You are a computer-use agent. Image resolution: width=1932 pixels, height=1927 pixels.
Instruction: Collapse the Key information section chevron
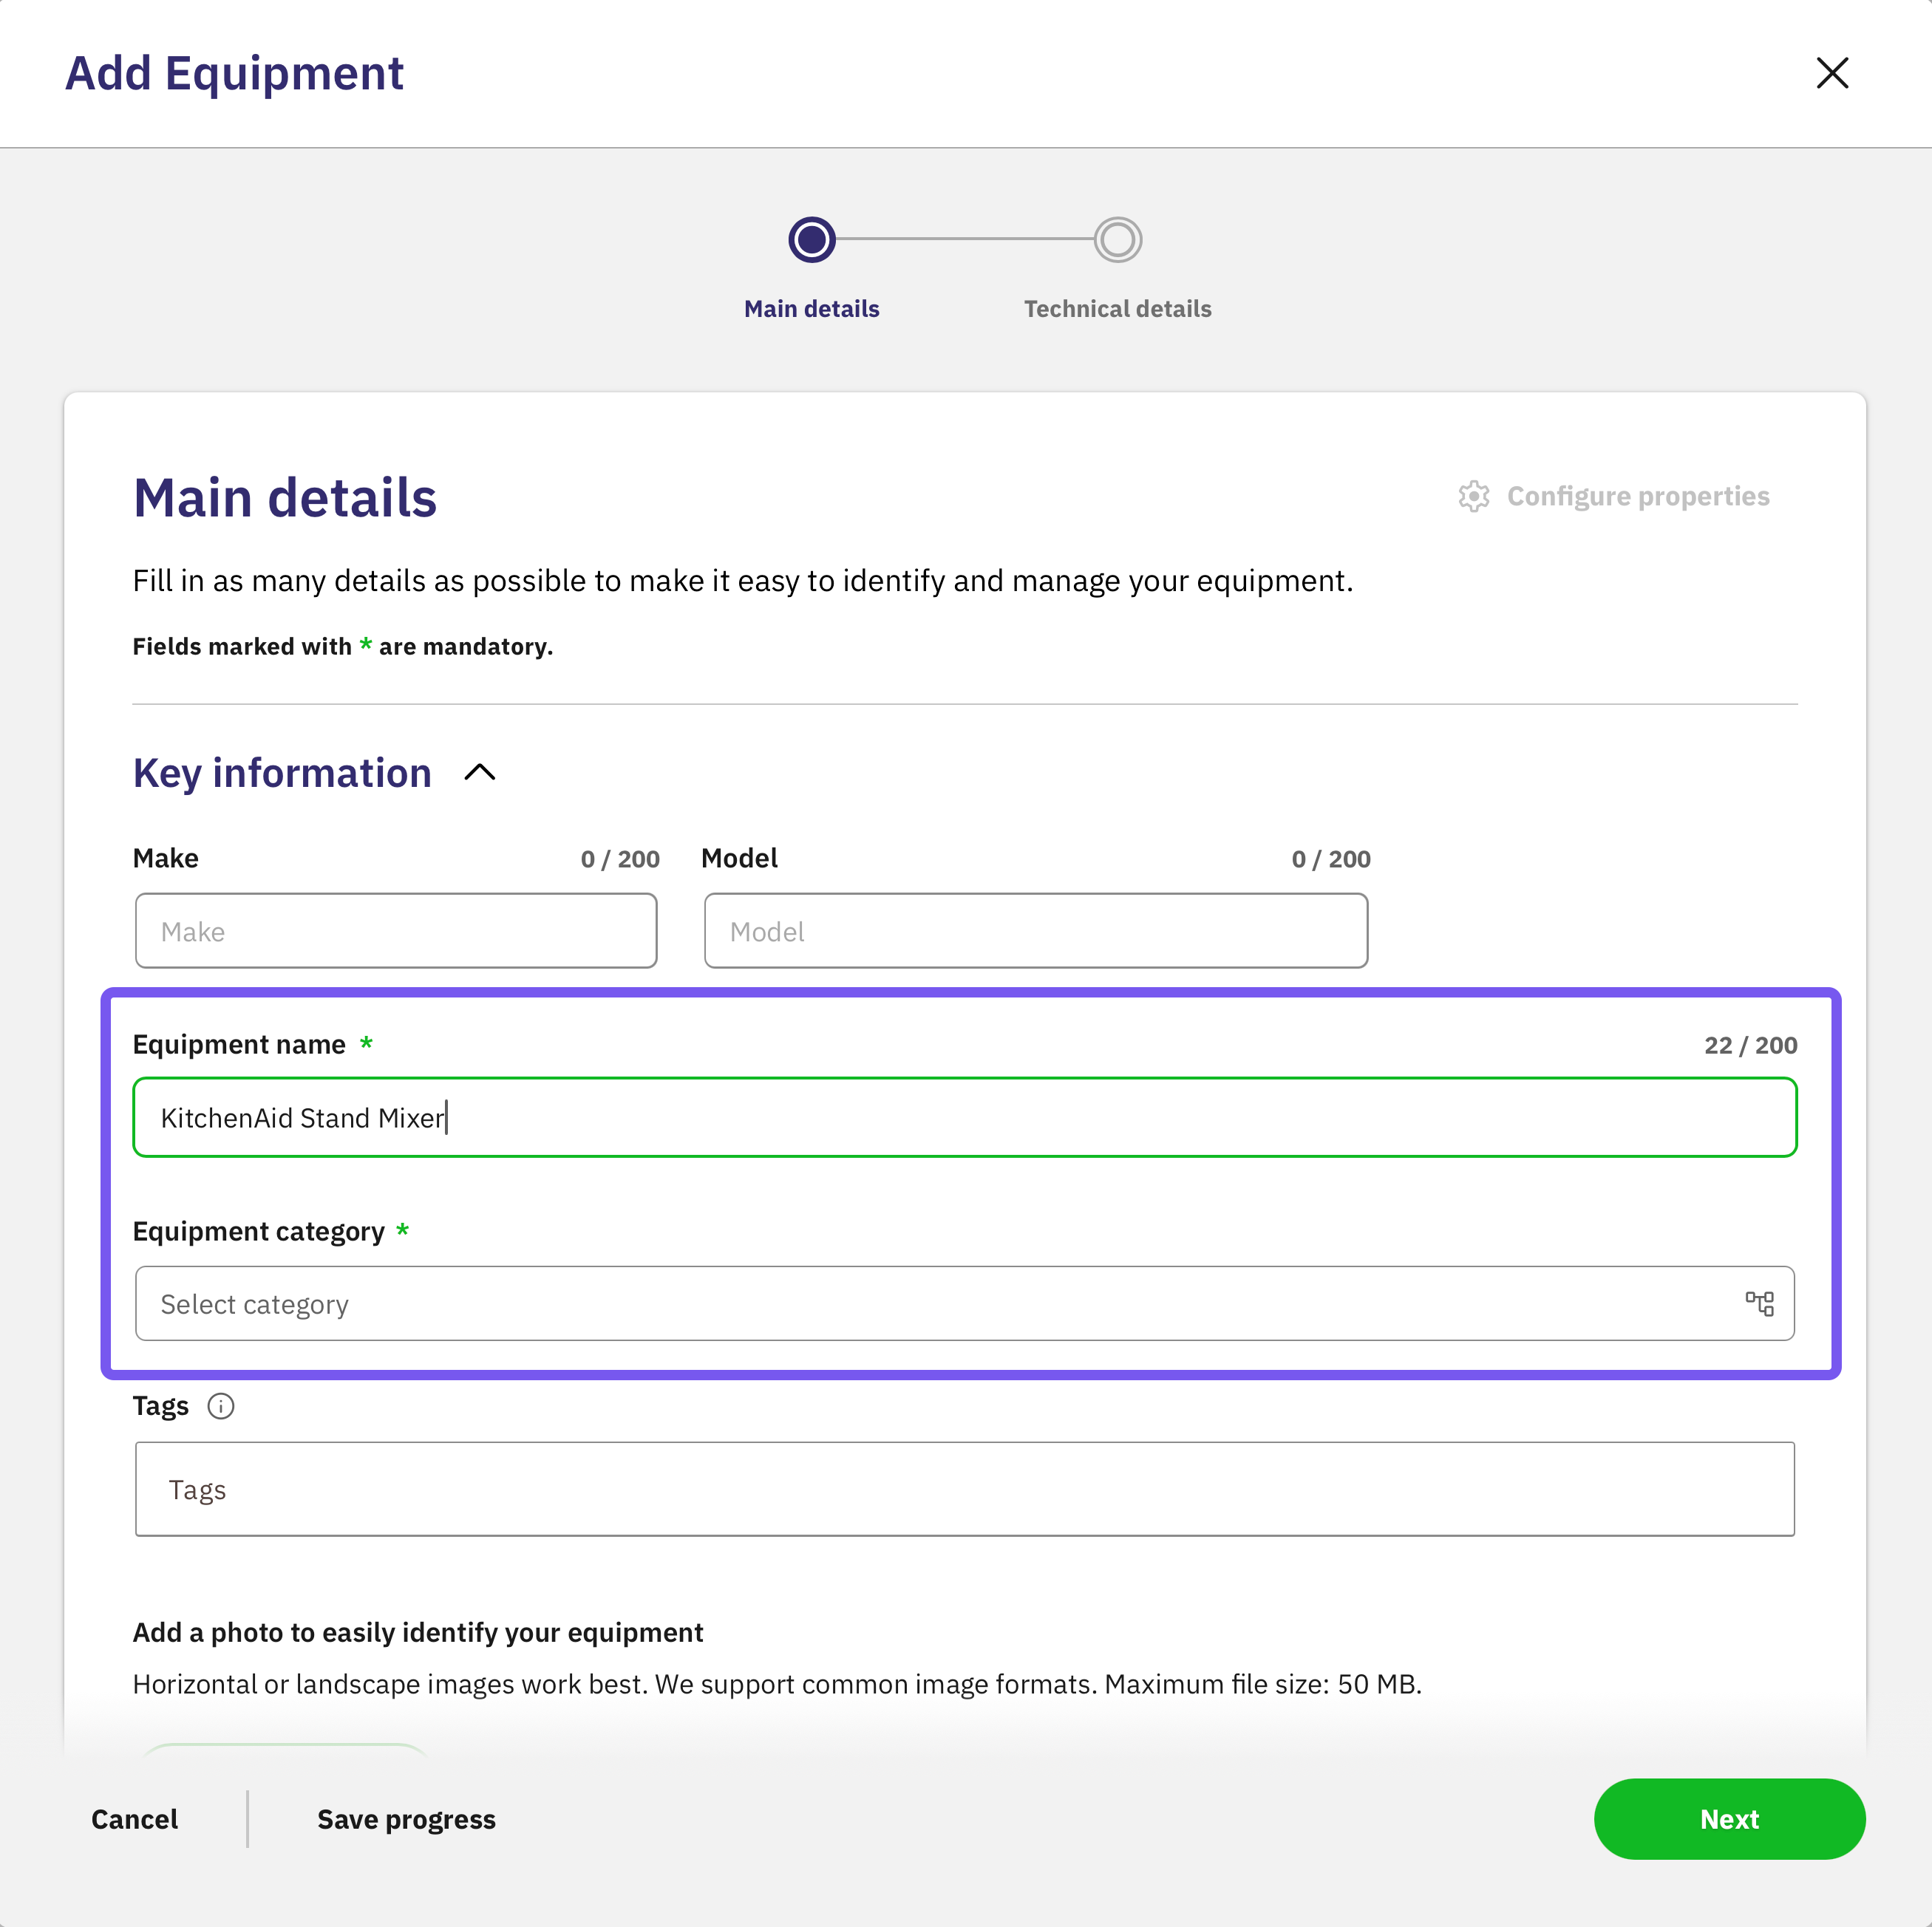(480, 773)
